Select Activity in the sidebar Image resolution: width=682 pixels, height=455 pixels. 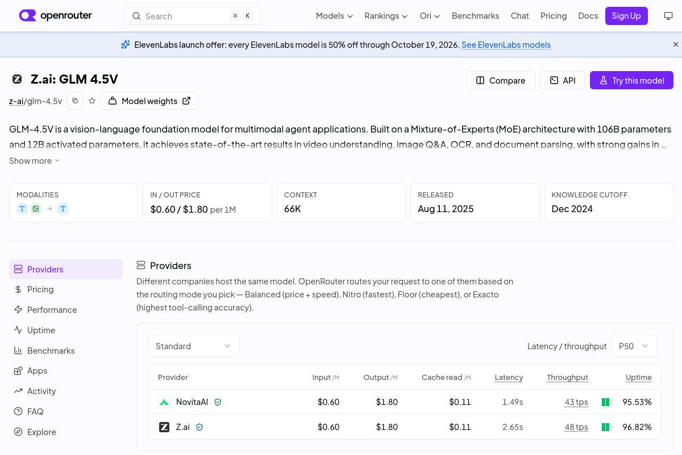(x=66, y=391)
